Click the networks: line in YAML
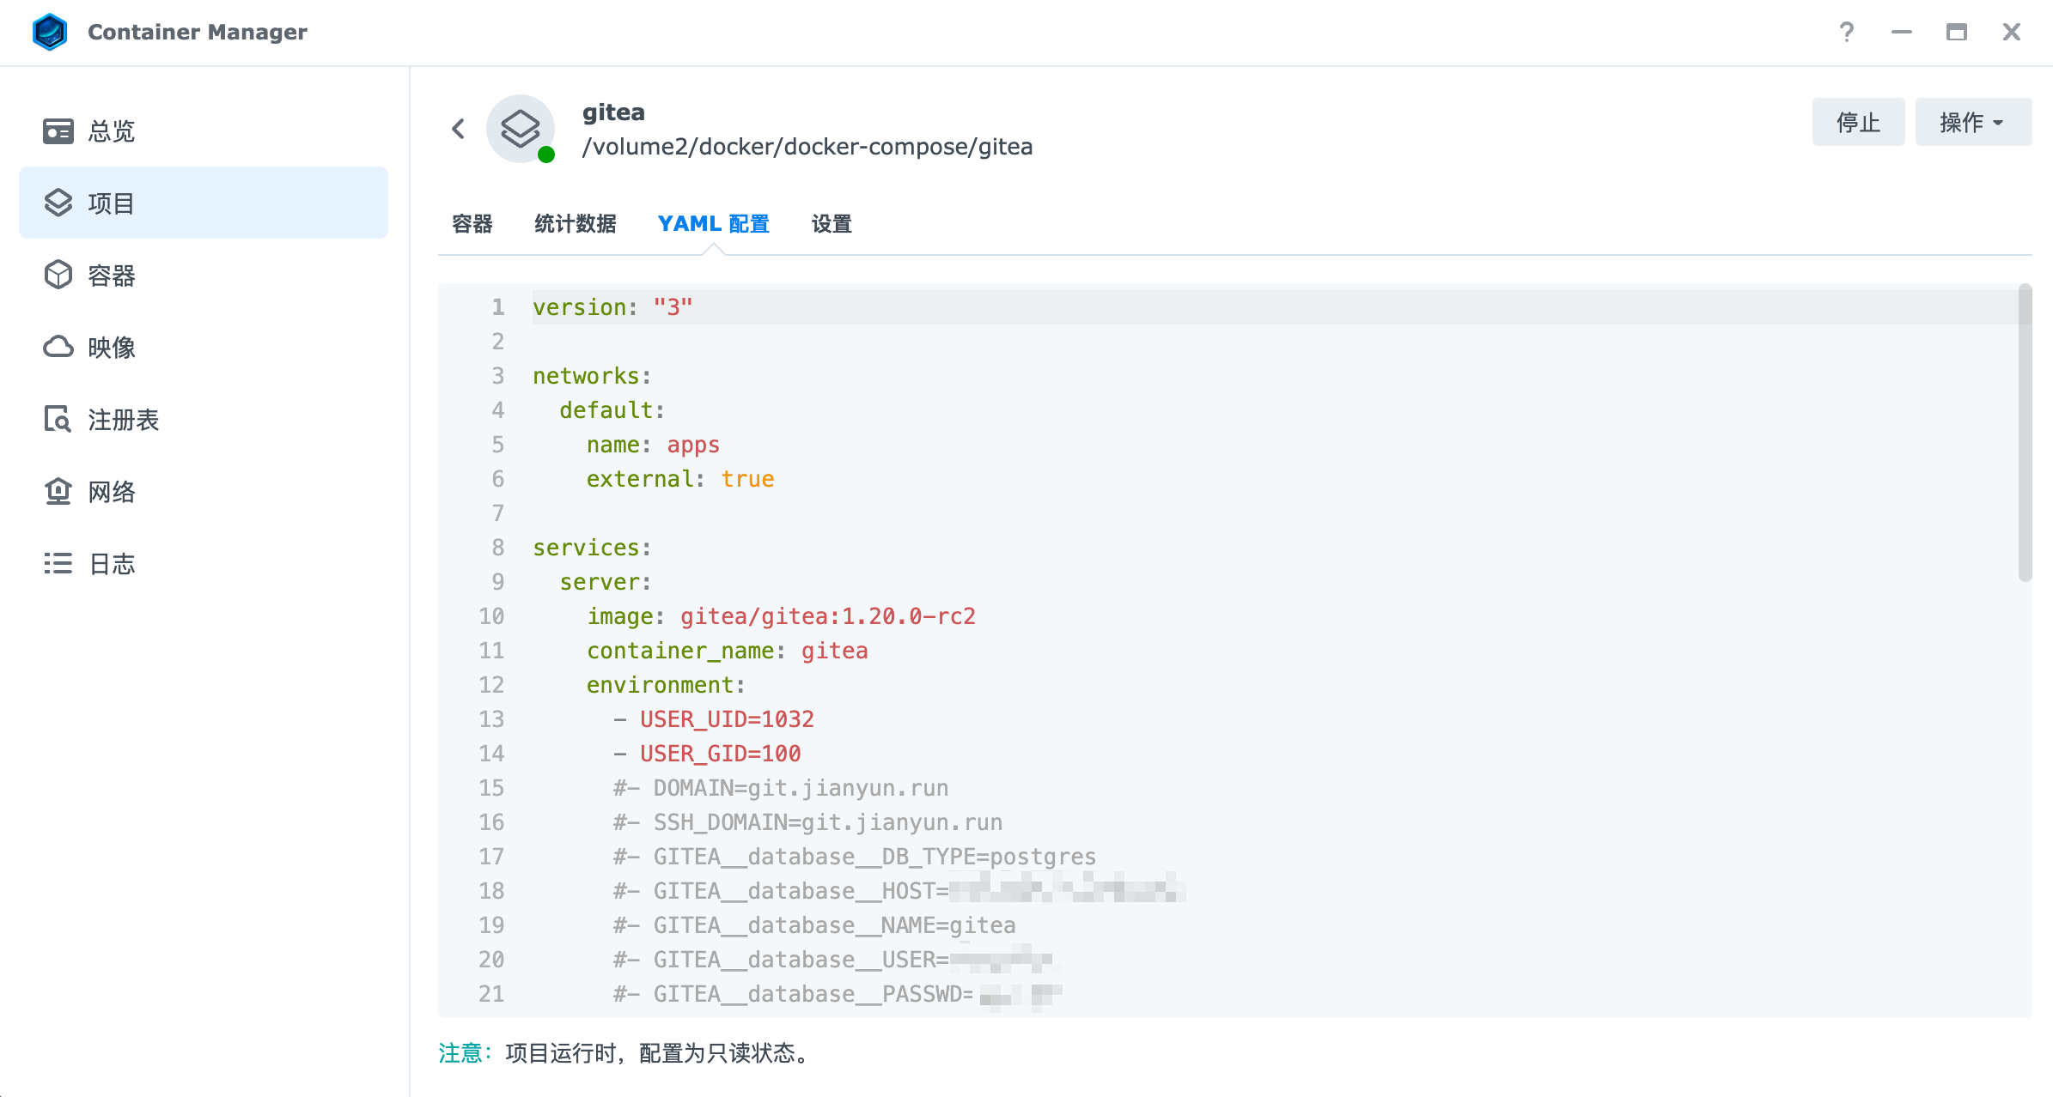The width and height of the screenshot is (2053, 1097). point(592,376)
